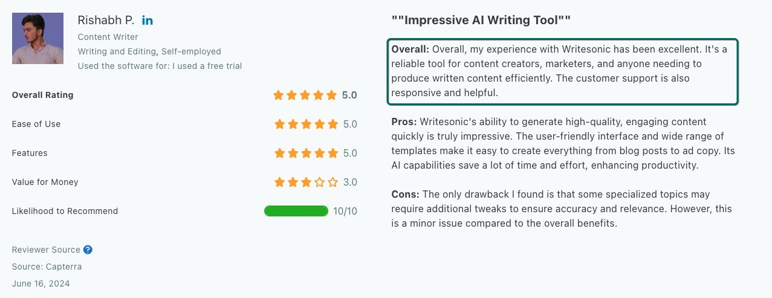Click Rishabh P.'s profile photo

37,38
